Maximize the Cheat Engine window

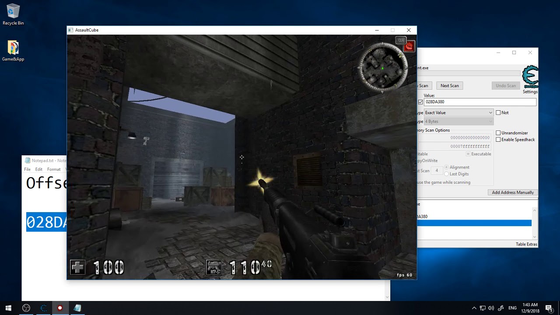tap(514, 52)
